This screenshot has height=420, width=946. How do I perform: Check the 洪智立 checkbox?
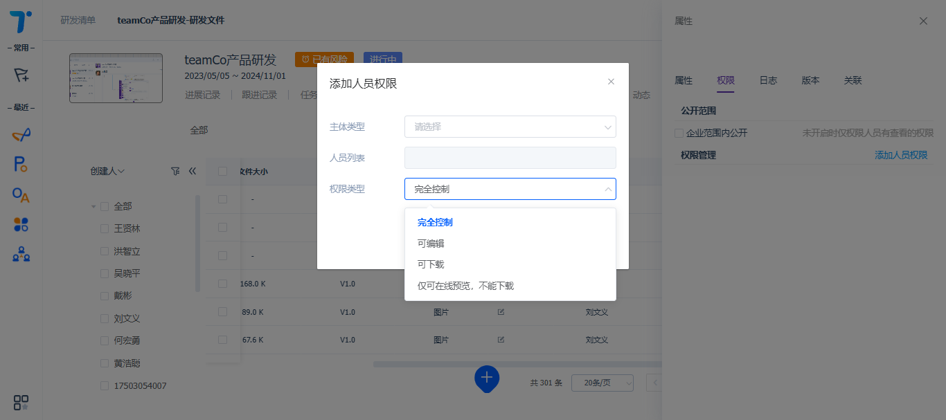pos(105,251)
